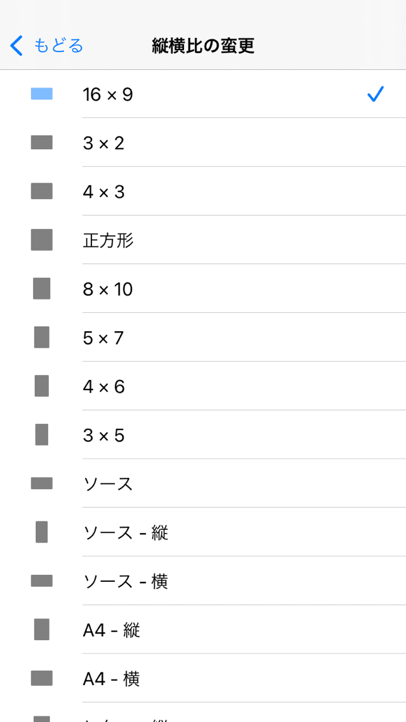This screenshot has width=406, height=722.
Task: Go back with the blue chevron arrow
Action: [16, 46]
